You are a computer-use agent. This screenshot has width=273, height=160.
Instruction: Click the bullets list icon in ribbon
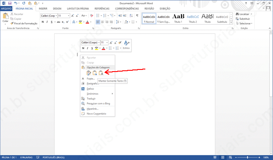click(x=98, y=16)
